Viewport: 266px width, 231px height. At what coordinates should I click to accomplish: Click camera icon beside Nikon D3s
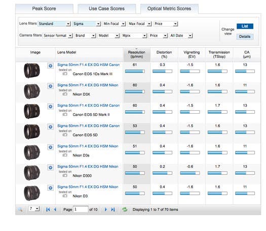click(x=65, y=155)
